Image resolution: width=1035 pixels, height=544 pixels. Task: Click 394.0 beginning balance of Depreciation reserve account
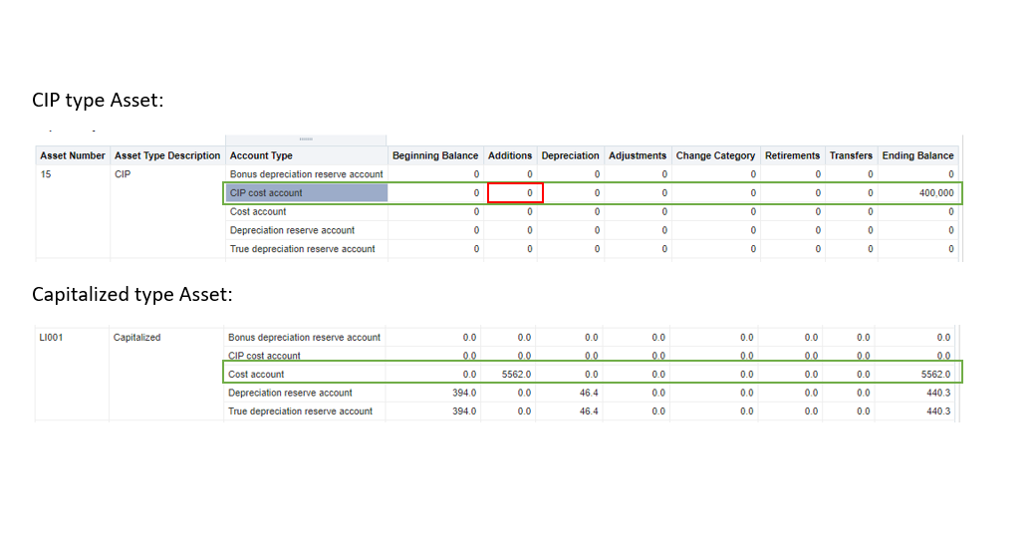[x=464, y=393]
